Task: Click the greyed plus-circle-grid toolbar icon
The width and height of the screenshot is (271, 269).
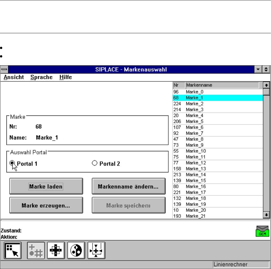Action: (x=36, y=250)
